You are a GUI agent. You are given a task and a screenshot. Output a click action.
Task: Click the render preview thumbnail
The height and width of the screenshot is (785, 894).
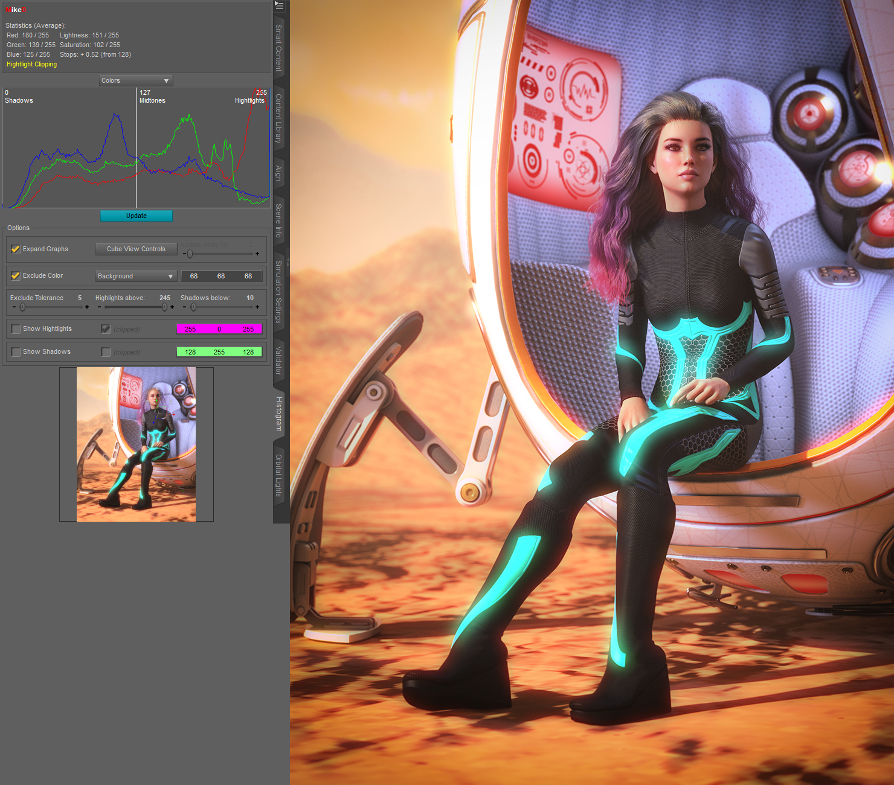(136, 444)
